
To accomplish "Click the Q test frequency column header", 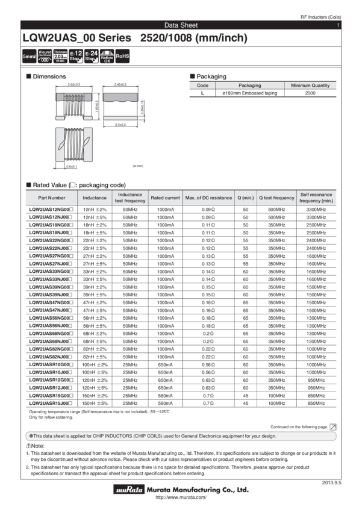I will click(276, 198).
